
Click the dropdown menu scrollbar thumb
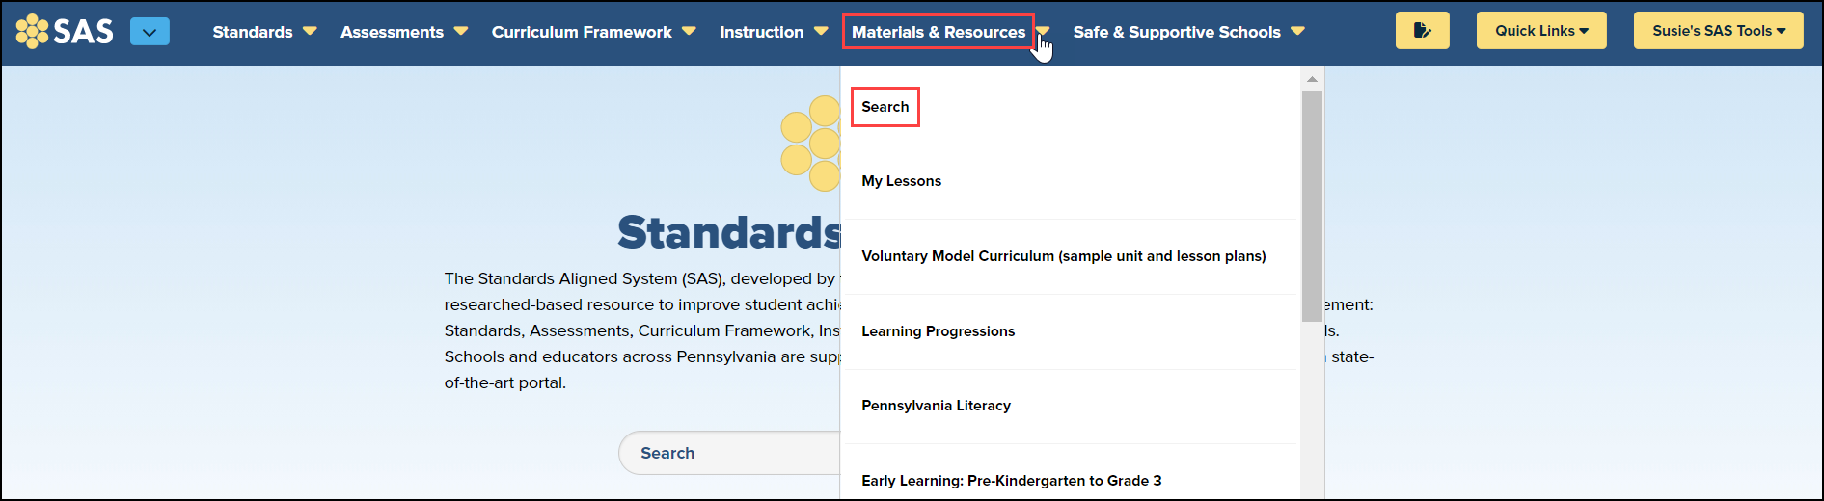tap(1312, 205)
